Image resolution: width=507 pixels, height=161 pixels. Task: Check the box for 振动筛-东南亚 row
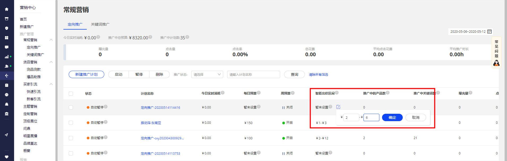tap(71, 123)
